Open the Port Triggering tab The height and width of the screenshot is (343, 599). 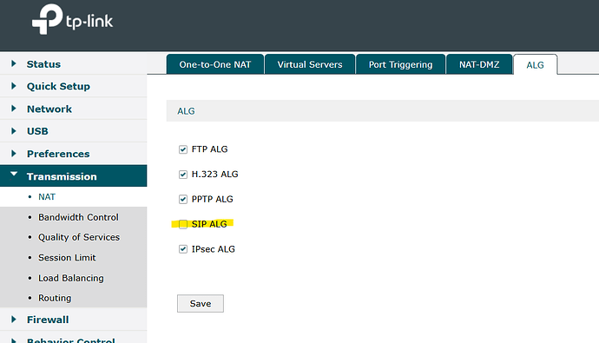pos(400,64)
